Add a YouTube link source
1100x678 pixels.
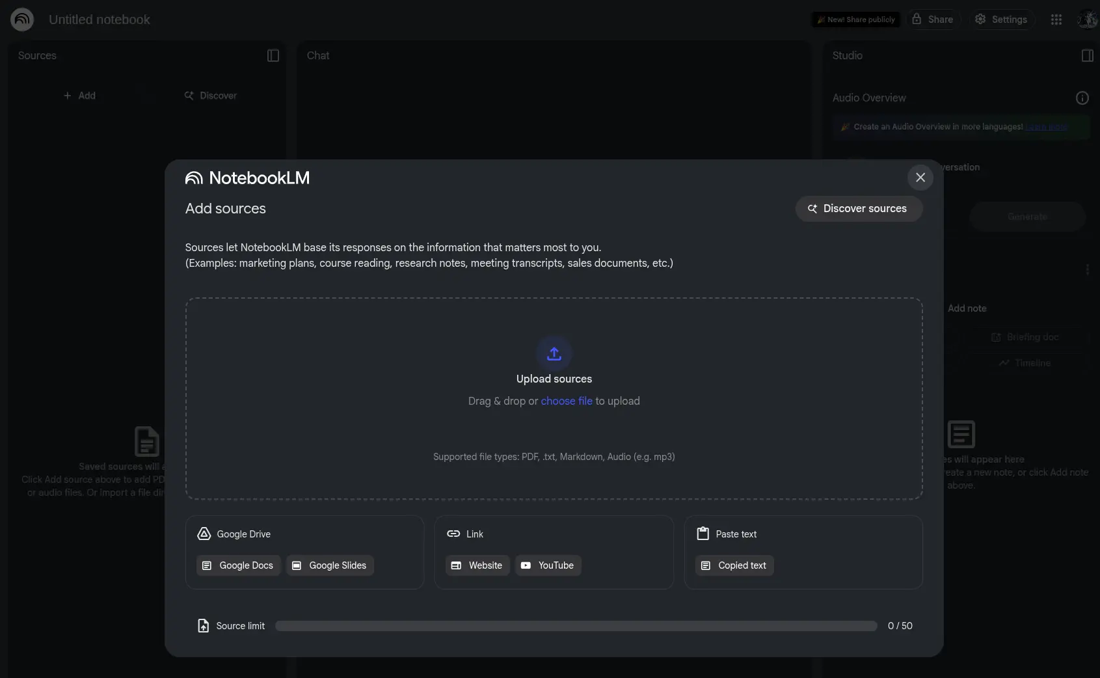coord(548,565)
